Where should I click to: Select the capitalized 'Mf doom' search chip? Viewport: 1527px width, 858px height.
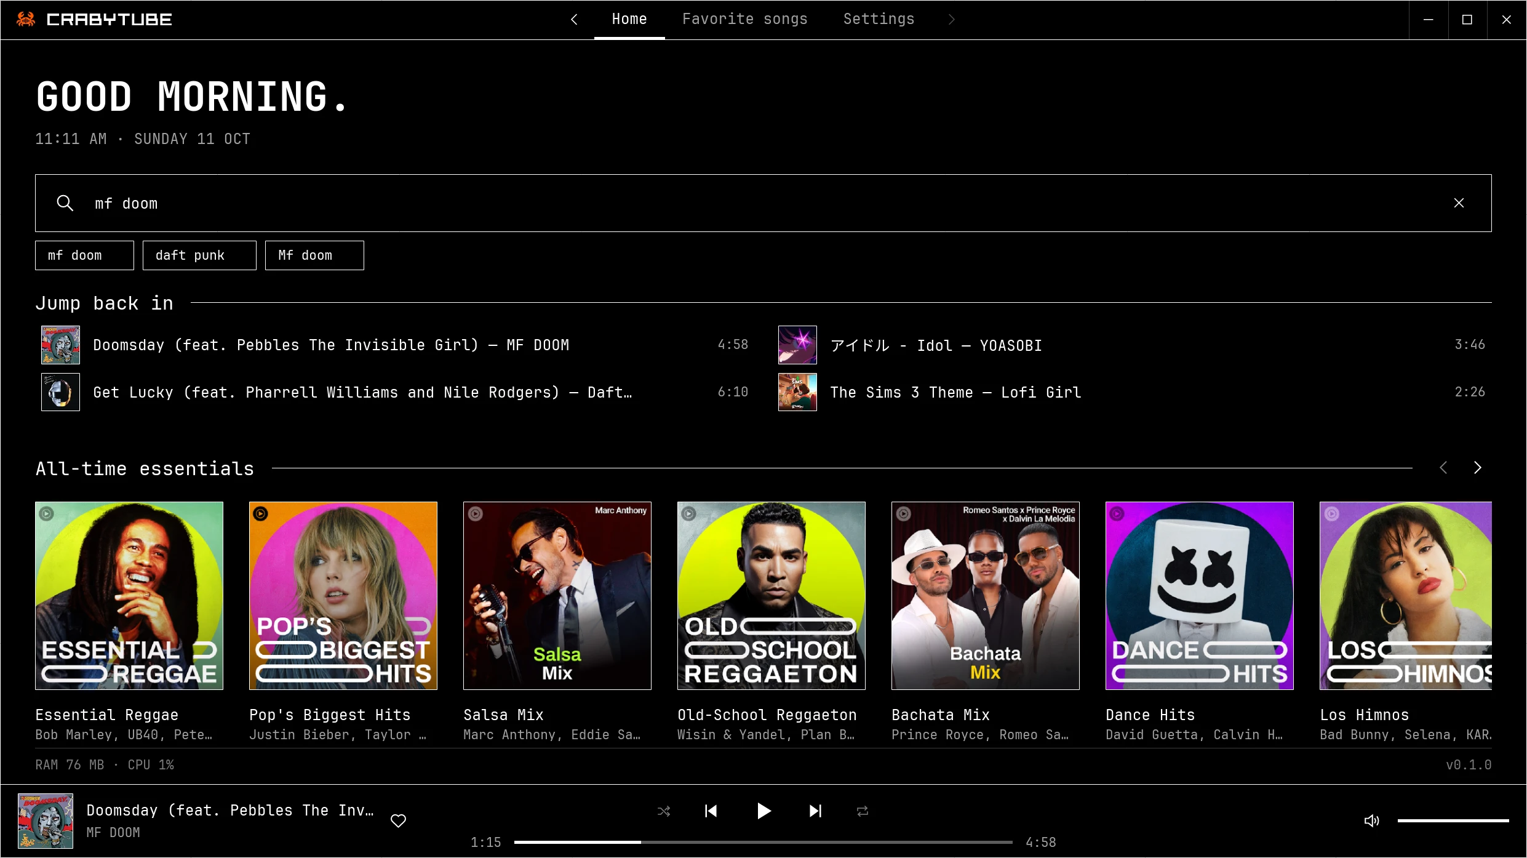(314, 255)
